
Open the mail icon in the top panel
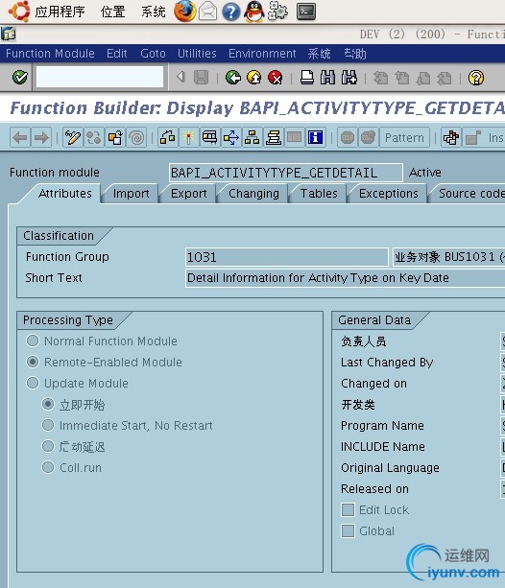[x=208, y=12]
